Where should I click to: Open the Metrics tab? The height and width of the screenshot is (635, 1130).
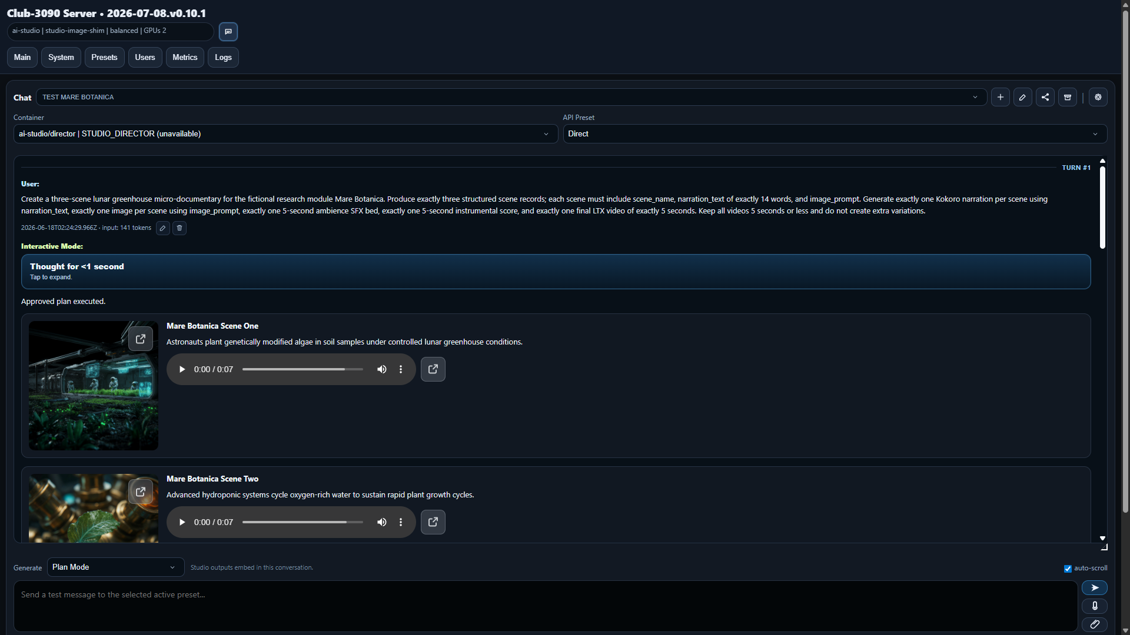click(x=185, y=58)
